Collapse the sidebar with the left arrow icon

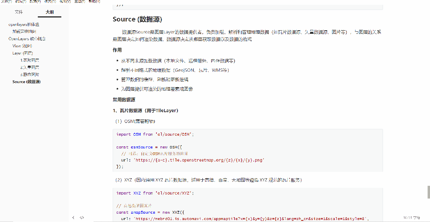point(73,218)
